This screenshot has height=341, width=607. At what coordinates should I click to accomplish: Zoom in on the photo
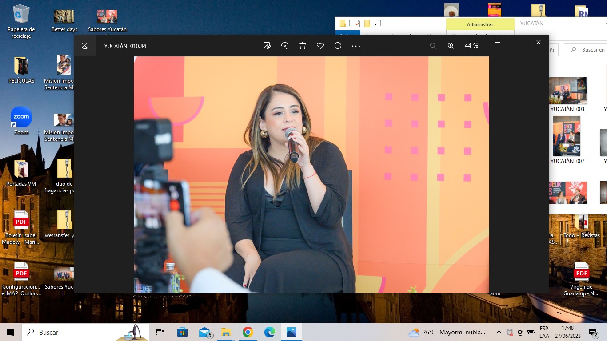pos(451,46)
